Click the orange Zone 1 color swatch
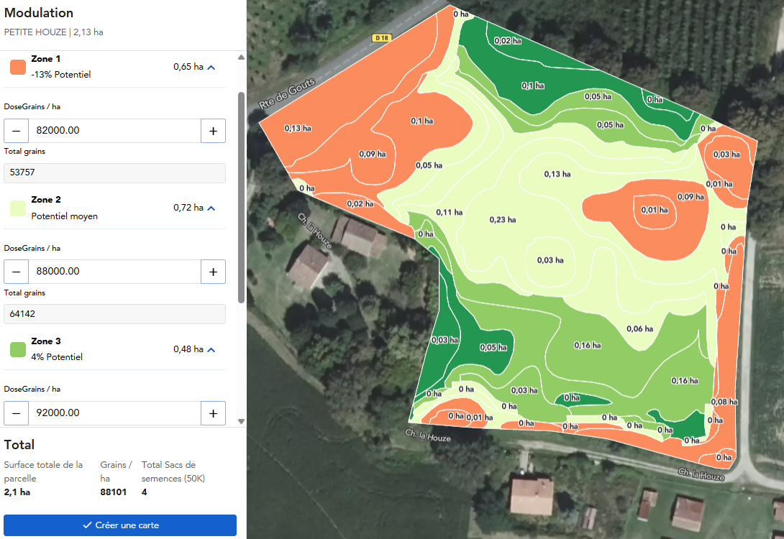The height and width of the screenshot is (539, 784). (x=18, y=67)
